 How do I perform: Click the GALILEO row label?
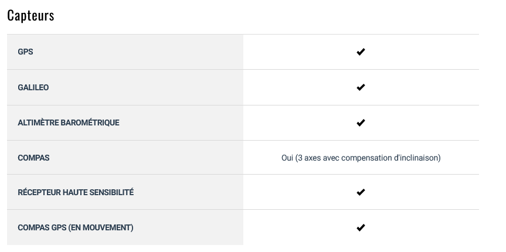pyautogui.click(x=33, y=87)
